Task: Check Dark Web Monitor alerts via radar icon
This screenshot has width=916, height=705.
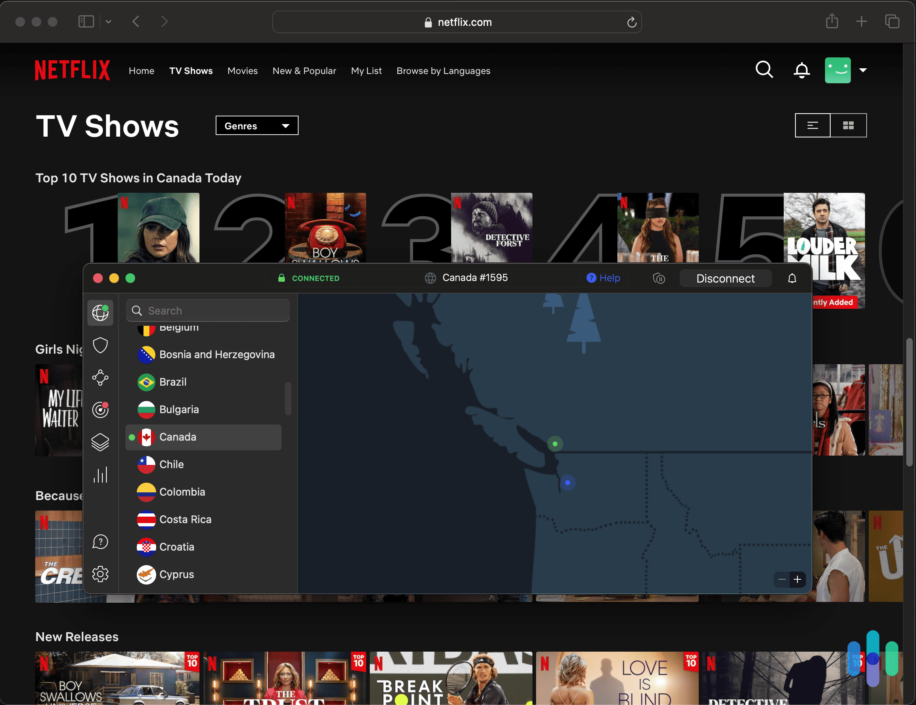Action: [100, 410]
